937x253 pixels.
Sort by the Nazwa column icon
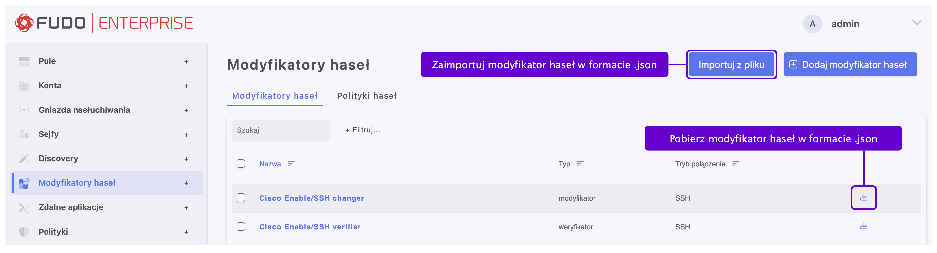coord(291,164)
